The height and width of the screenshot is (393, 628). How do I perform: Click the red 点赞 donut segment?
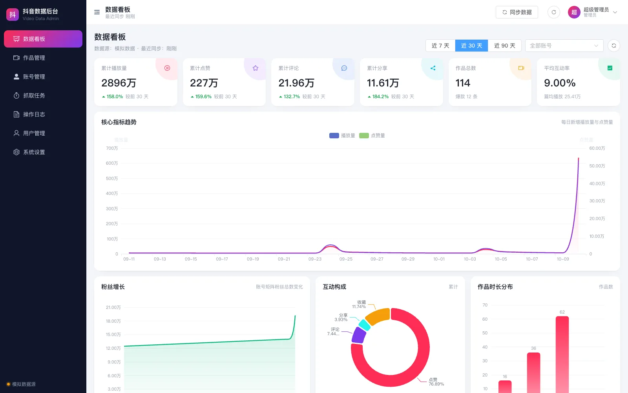click(x=424, y=348)
